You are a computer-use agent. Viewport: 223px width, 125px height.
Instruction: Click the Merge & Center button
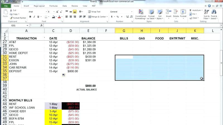(98, 17)
